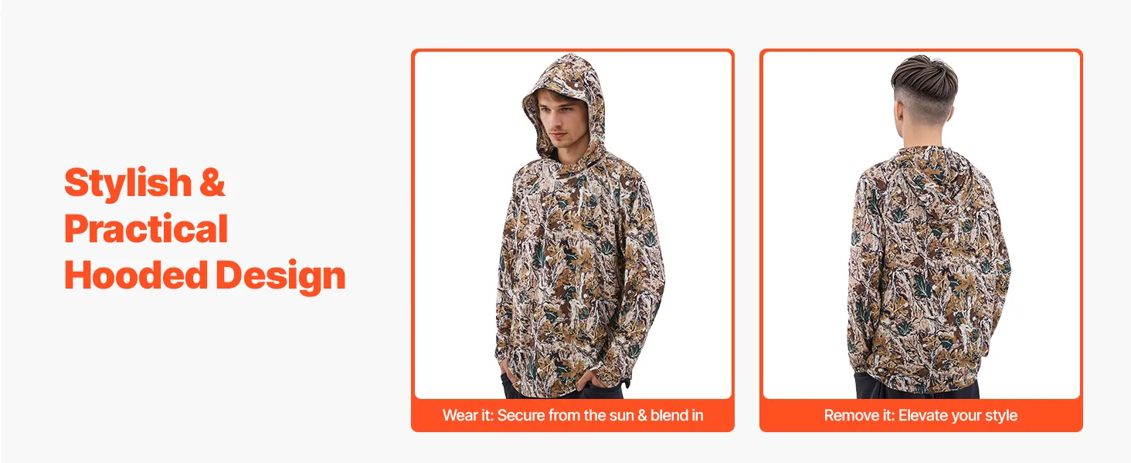Click the word 'Practical' in the heading
This screenshot has width=1131, height=463.
[x=146, y=229]
